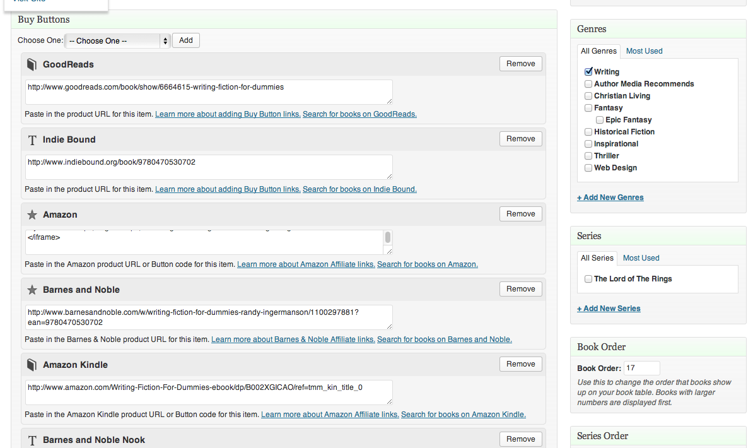Remove the Amazon buy button
Screen dimensions: 753x448
pos(520,214)
